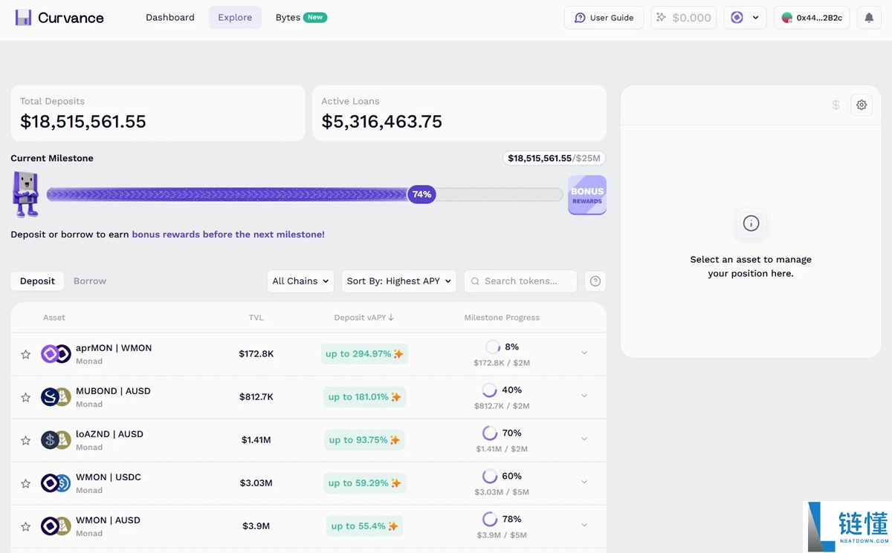Click the notification bell icon
The height and width of the screenshot is (553, 892).
tap(869, 18)
